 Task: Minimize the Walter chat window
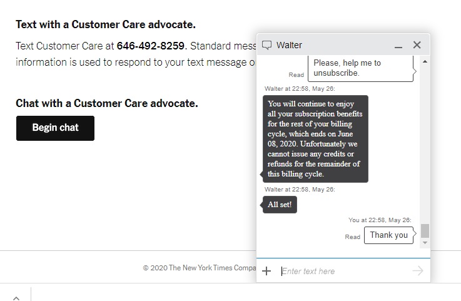click(x=398, y=46)
